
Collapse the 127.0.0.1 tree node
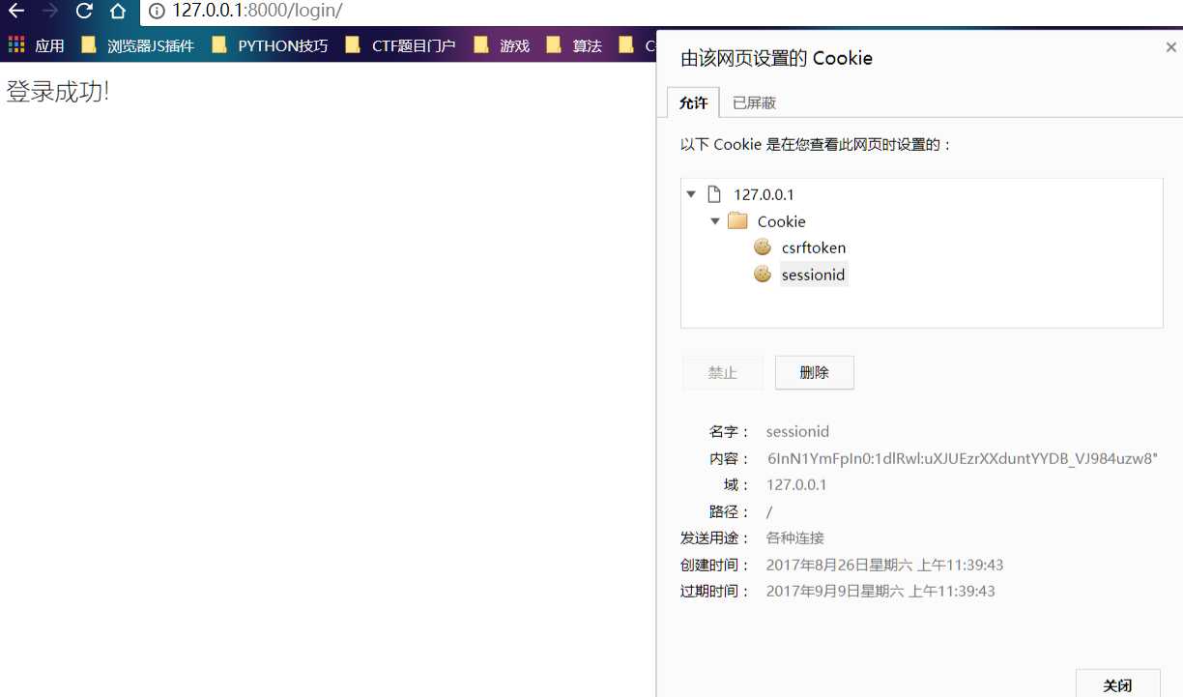tap(690, 193)
